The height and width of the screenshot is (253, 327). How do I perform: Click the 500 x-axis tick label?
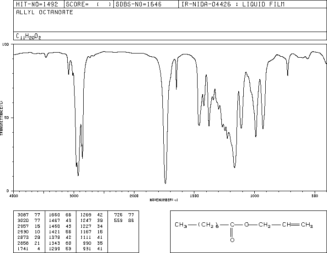pos(315,196)
